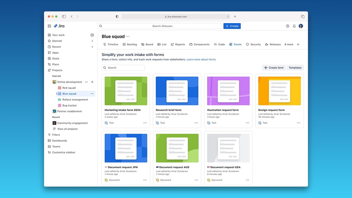Screen dimensions: 352x198
Task: Open the help question mark icon
Action: (287, 26)
